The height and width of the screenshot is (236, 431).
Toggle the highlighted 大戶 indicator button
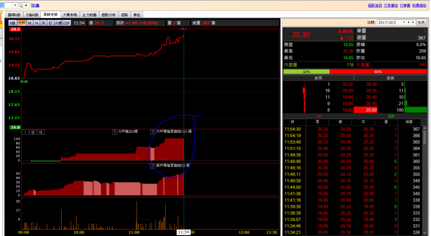coord(22,23)
